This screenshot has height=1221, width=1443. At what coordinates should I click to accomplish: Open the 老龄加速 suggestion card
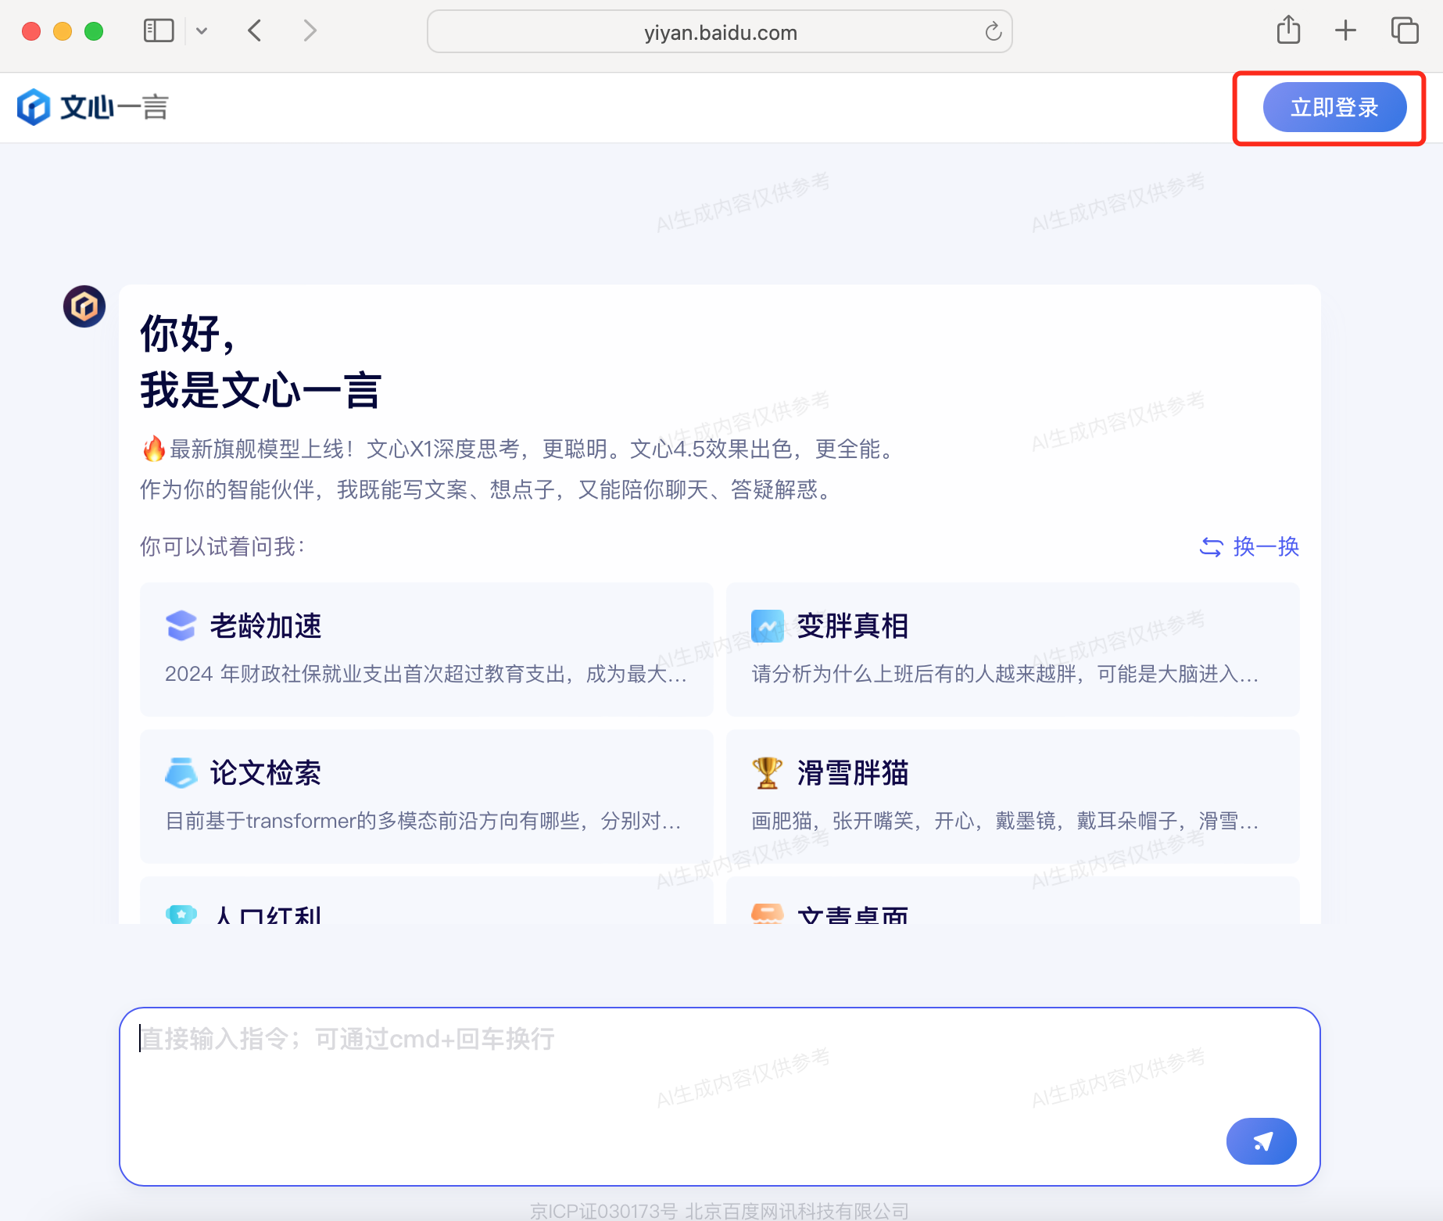(x=426, y=649)
